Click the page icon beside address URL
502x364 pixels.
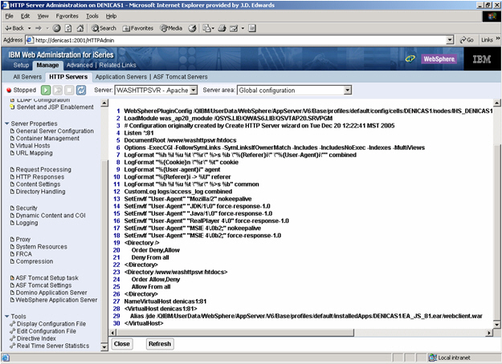30,40
